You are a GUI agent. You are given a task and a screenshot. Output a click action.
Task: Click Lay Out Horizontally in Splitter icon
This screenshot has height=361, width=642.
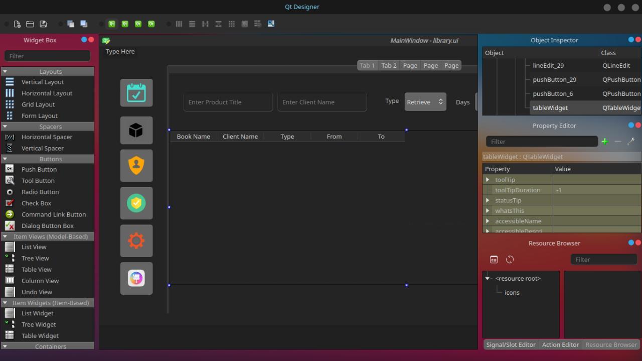click(x=205, y=24)
